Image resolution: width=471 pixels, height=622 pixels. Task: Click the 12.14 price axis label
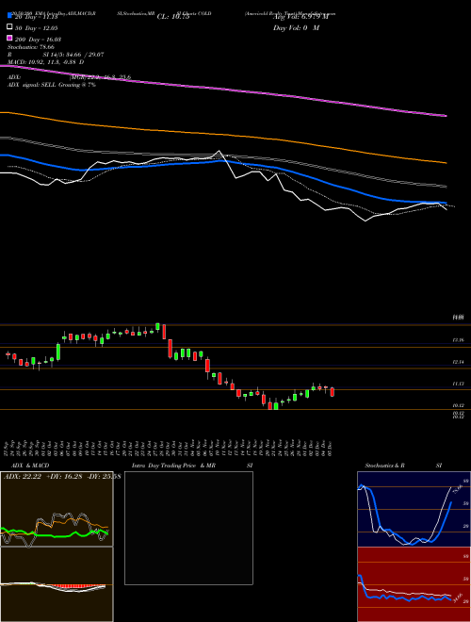(x=459, y=362)
